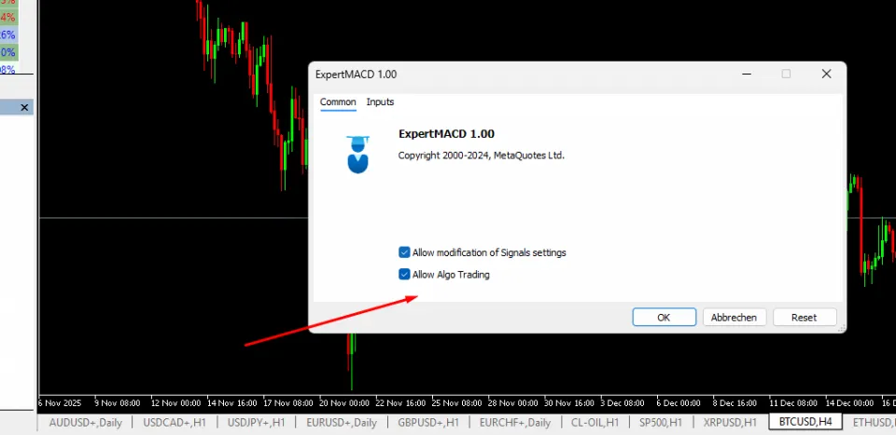Click the 3 Dec 08:00 time label

pos(623,403)
